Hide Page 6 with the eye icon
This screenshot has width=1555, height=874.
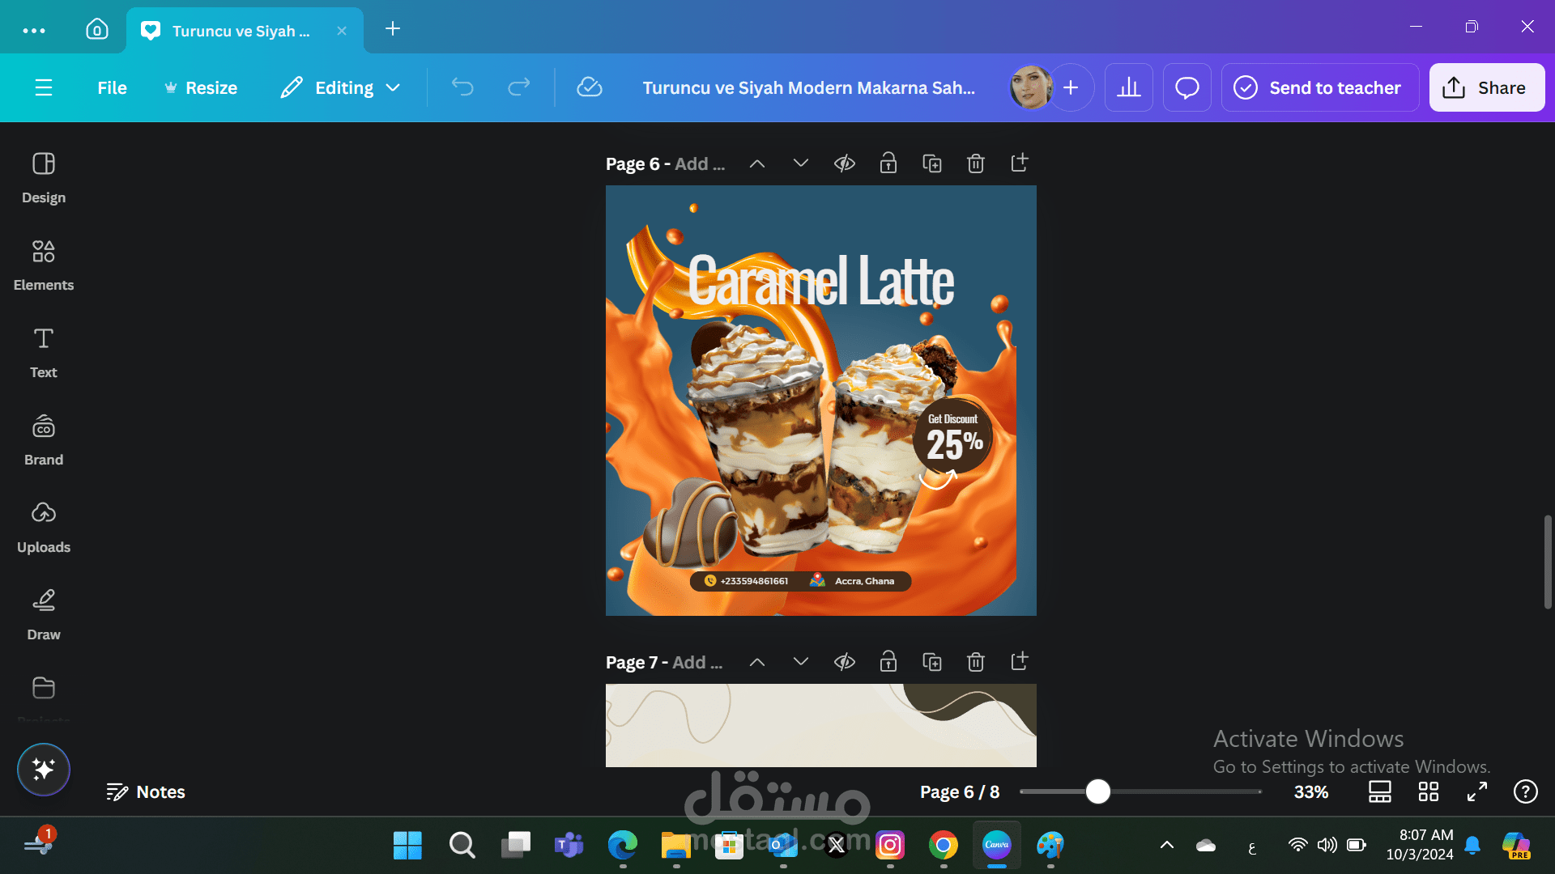coord(845,163)
